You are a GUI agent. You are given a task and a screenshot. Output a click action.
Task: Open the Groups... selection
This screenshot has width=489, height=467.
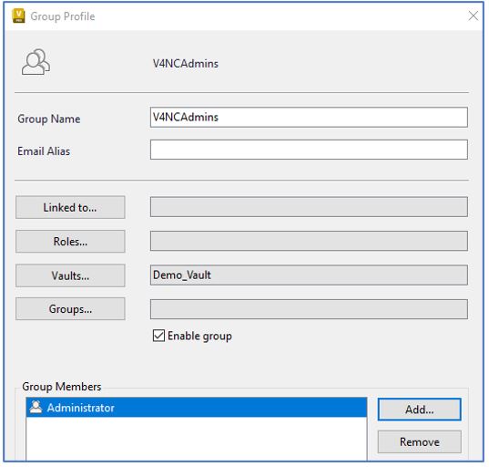tap(70, 309)
